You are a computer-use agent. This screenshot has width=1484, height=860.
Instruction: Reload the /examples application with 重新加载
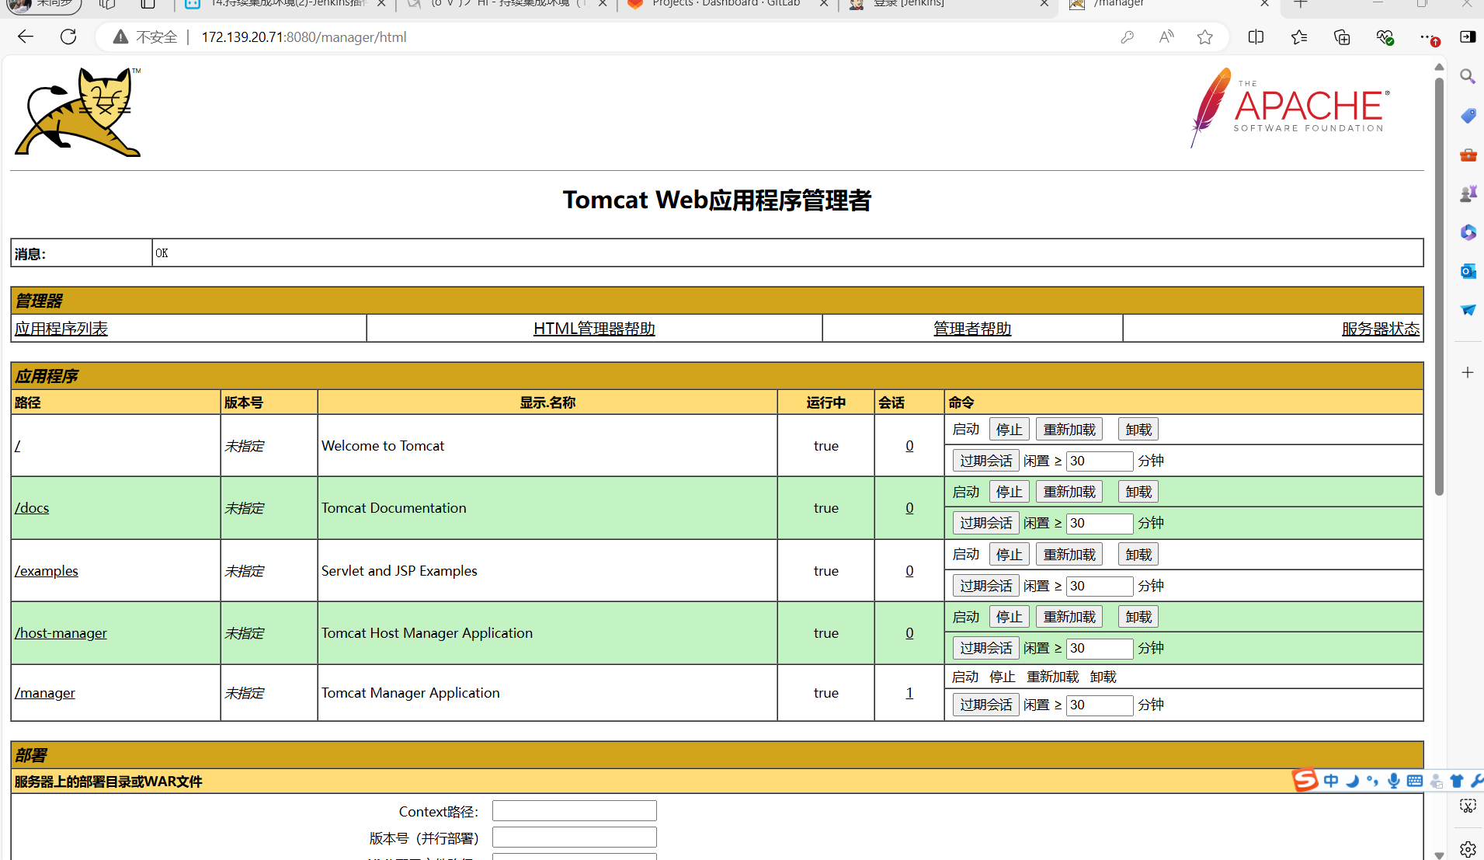[1069, 555]
